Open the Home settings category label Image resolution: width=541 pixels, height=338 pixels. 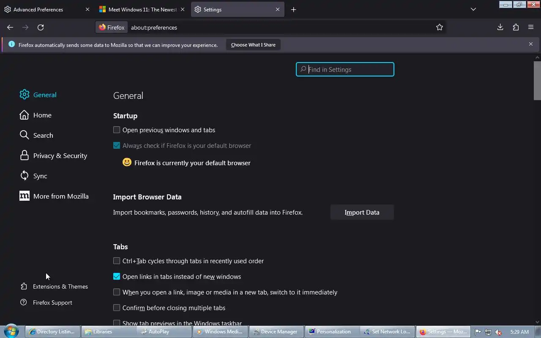pyautogui.click(x=42, y=115)
